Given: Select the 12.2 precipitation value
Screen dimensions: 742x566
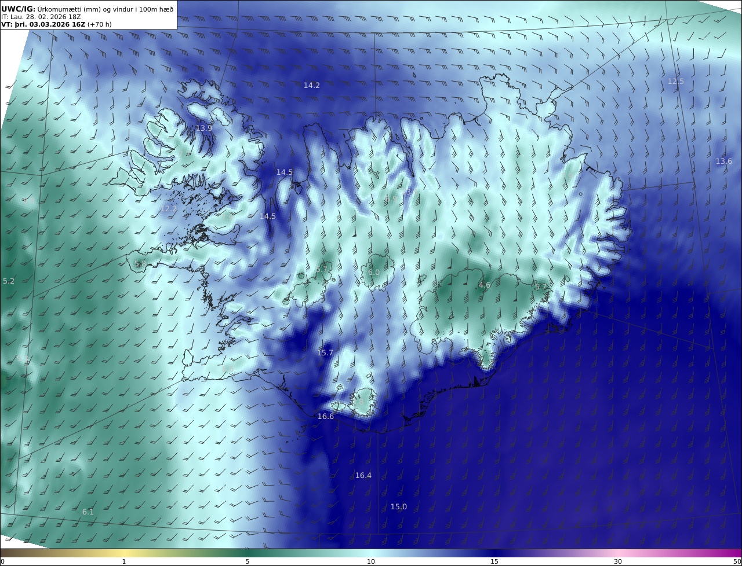Looking at the screenshot, I should 169,208.
